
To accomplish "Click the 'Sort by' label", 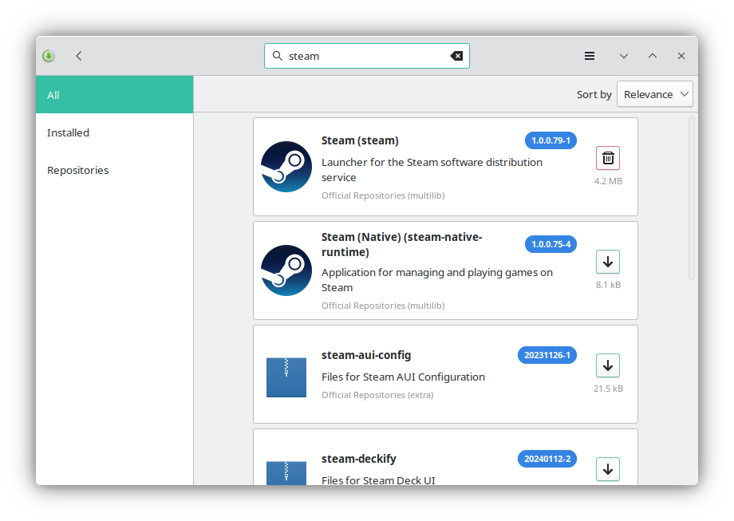I will pos(594,94).
